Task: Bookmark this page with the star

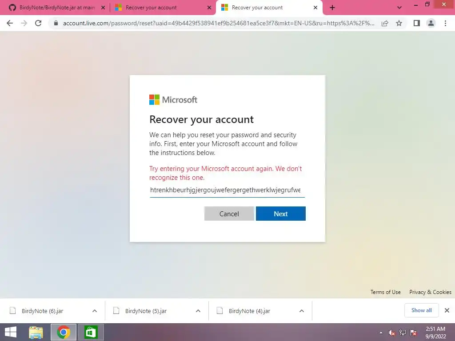Action: tap(399, 23)
